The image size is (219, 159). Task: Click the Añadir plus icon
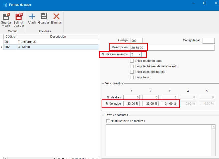32,17
